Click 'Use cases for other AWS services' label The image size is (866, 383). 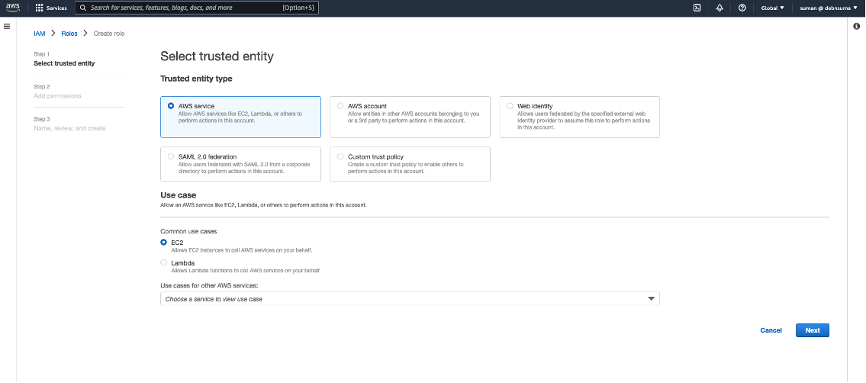coord(209,285)
